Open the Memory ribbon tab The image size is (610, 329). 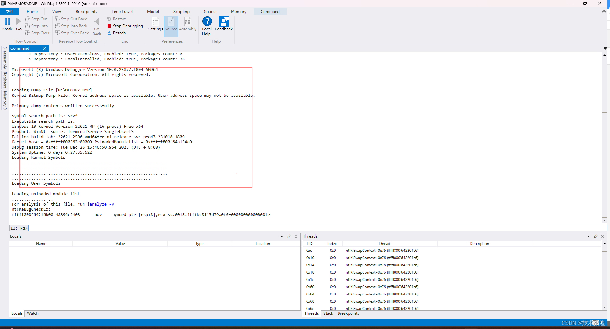click(x=239, y=12)
